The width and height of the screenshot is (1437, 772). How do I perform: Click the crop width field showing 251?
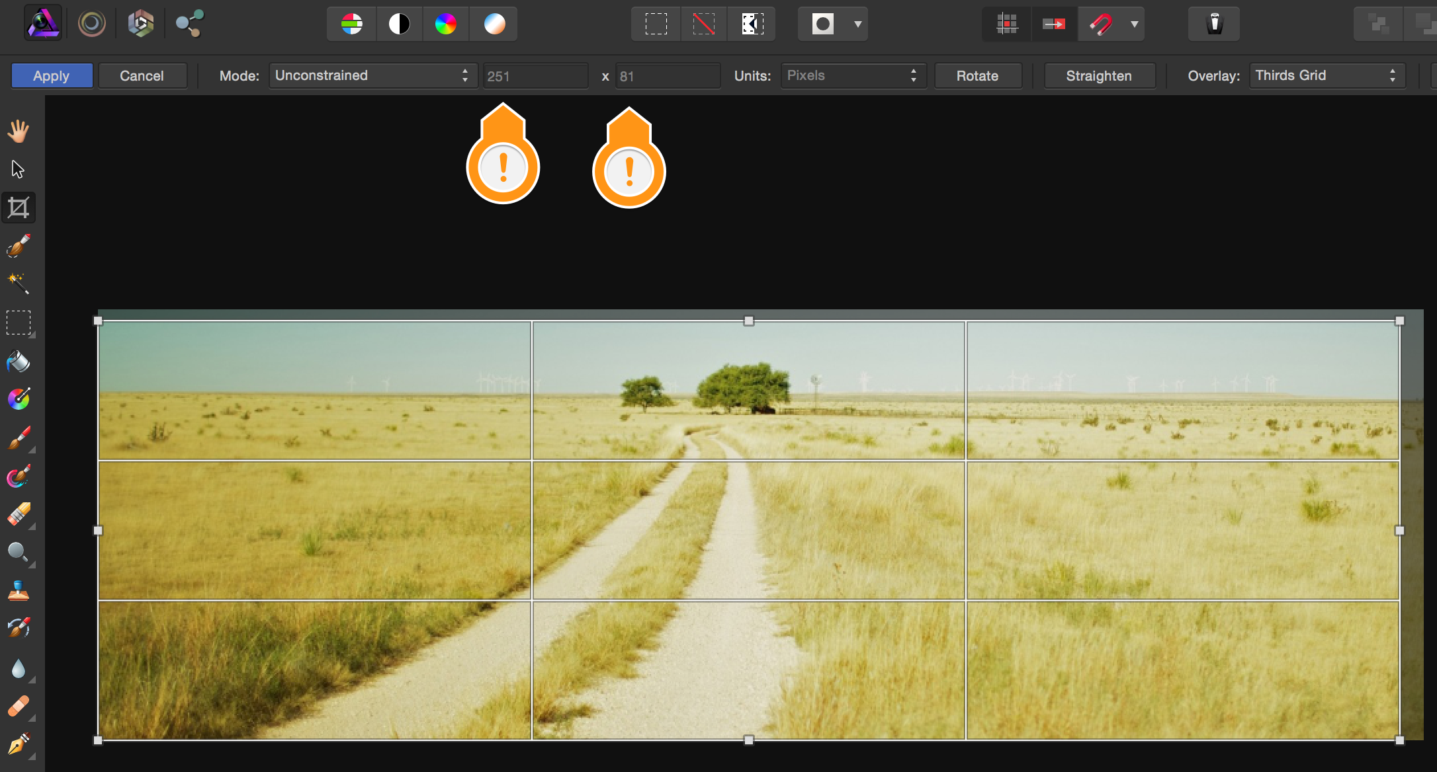pos(535,77)
